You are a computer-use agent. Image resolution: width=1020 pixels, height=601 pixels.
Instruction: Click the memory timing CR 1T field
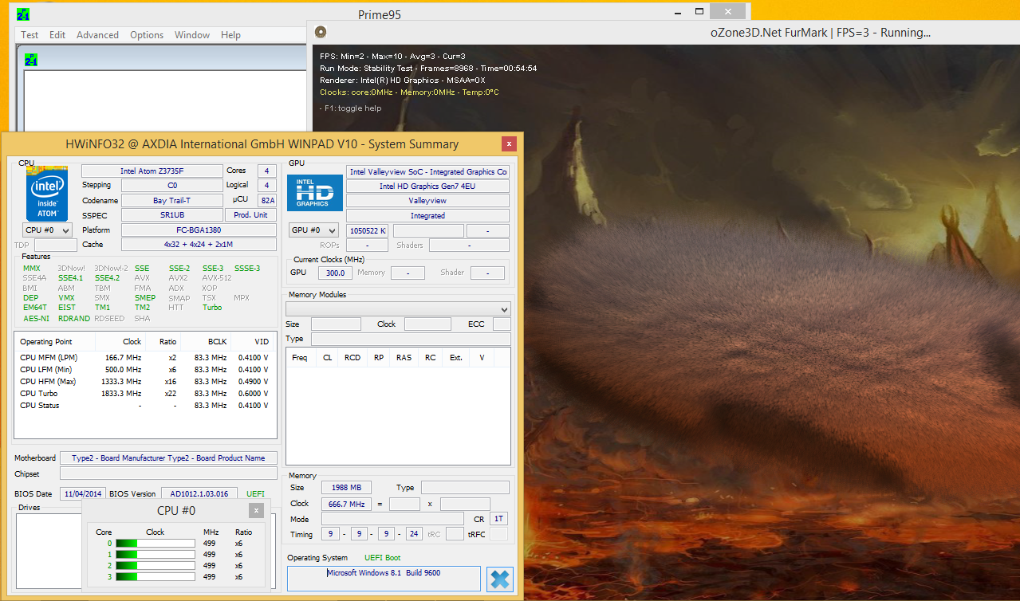tap(498, 519)
